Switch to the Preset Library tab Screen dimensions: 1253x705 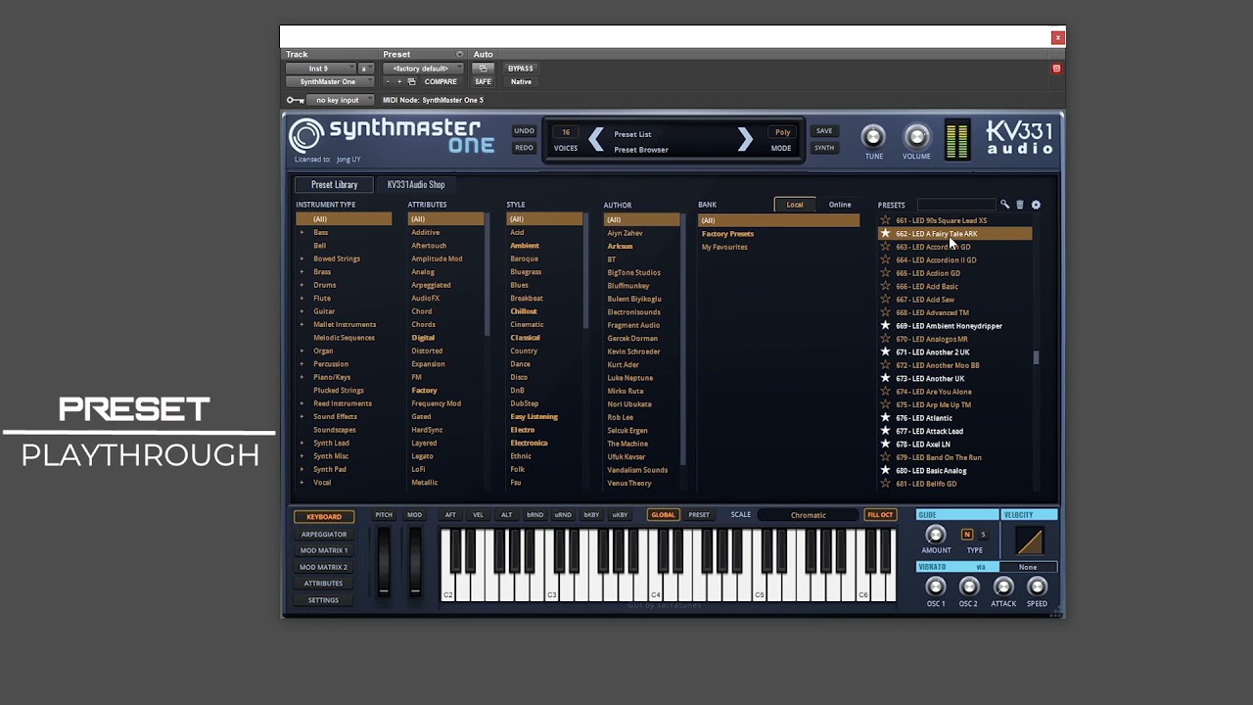(334, 184)
